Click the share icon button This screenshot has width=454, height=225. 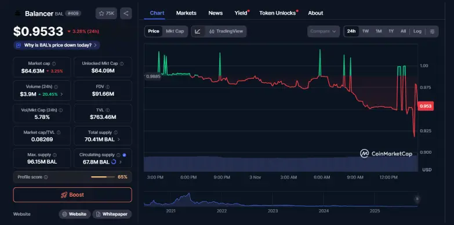[x=126, y=13]
